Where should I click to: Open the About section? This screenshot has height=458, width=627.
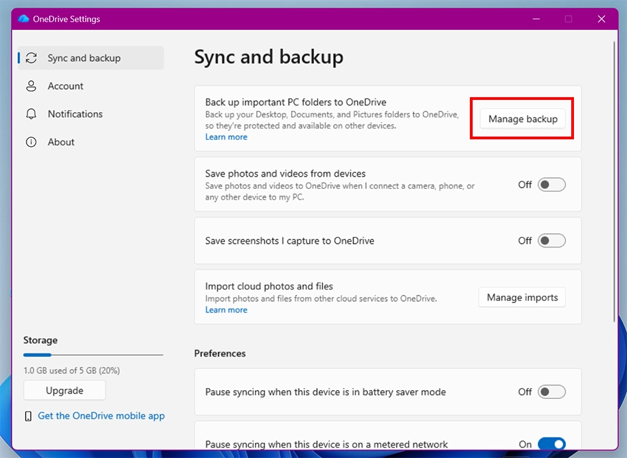tap(91, 142)
